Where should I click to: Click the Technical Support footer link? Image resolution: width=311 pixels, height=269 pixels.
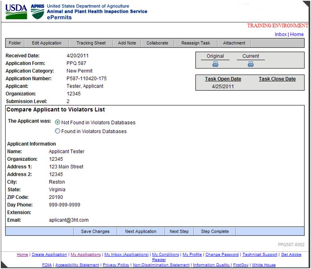(x=260, y=254)
